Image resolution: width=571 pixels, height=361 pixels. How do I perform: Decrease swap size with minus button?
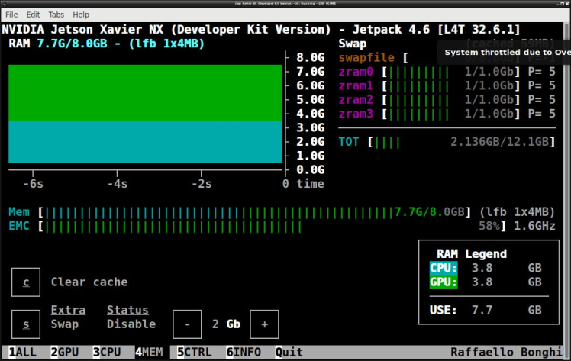coord(187,324)
